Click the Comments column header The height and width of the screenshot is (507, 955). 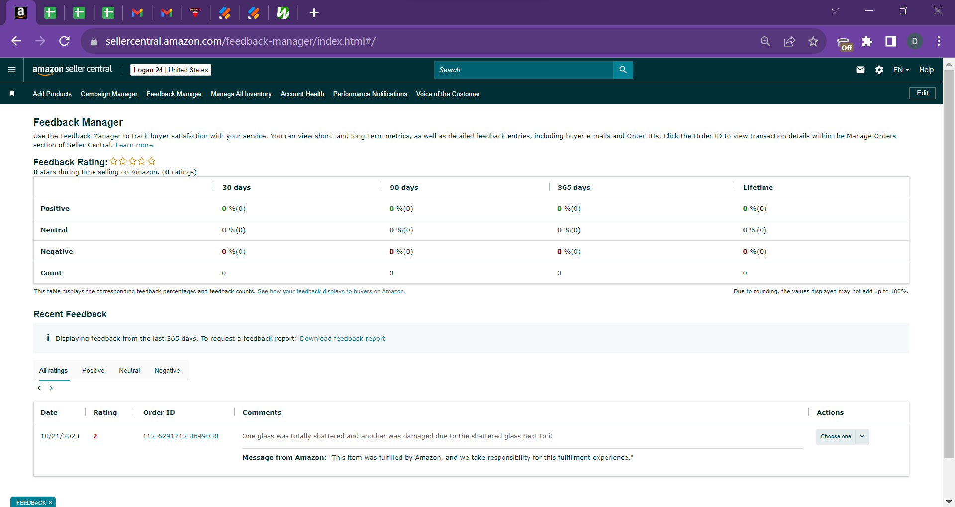point(262,413)
